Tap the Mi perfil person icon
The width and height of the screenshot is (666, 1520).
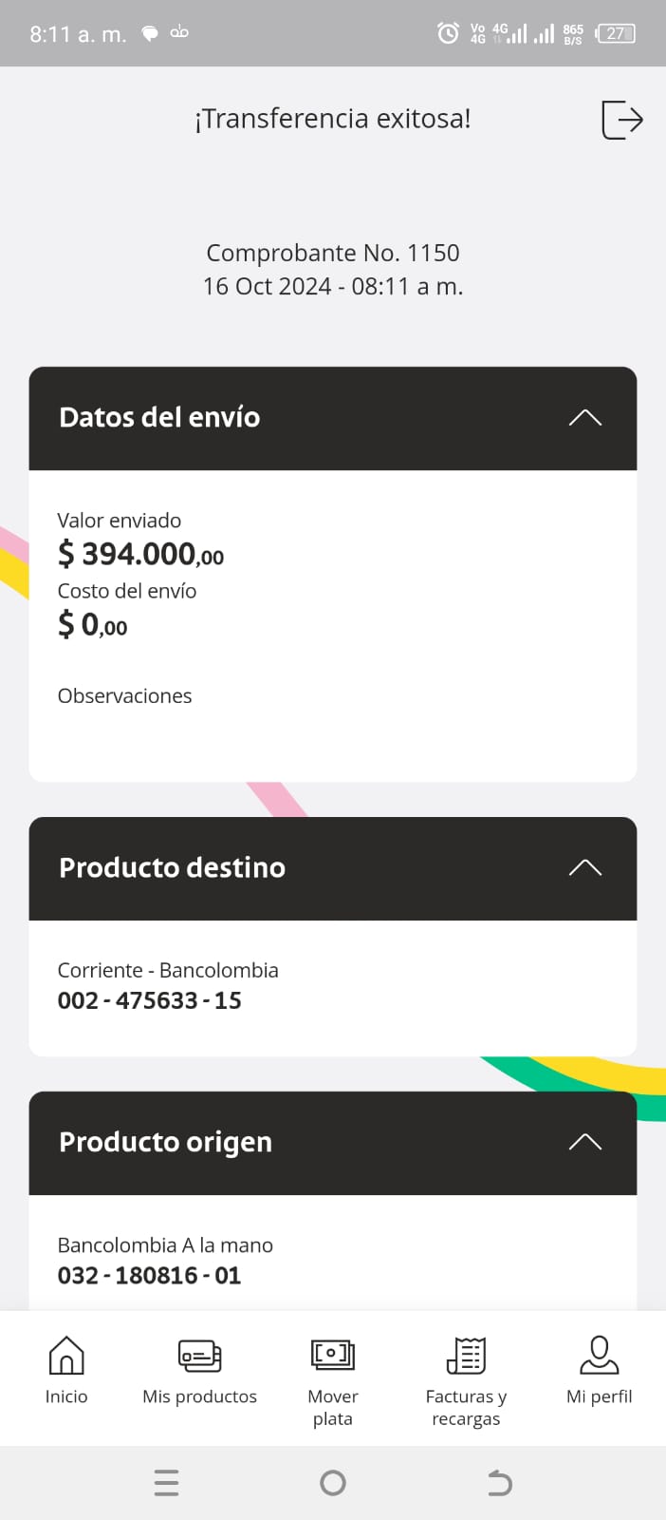click(599, 1356)
